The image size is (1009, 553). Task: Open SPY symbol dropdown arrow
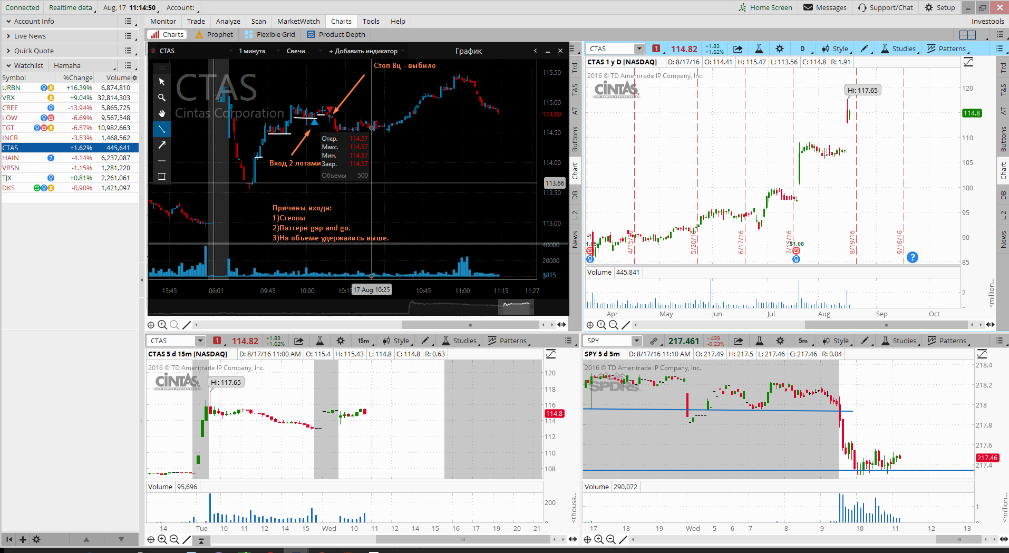click(x=637, y=341)
